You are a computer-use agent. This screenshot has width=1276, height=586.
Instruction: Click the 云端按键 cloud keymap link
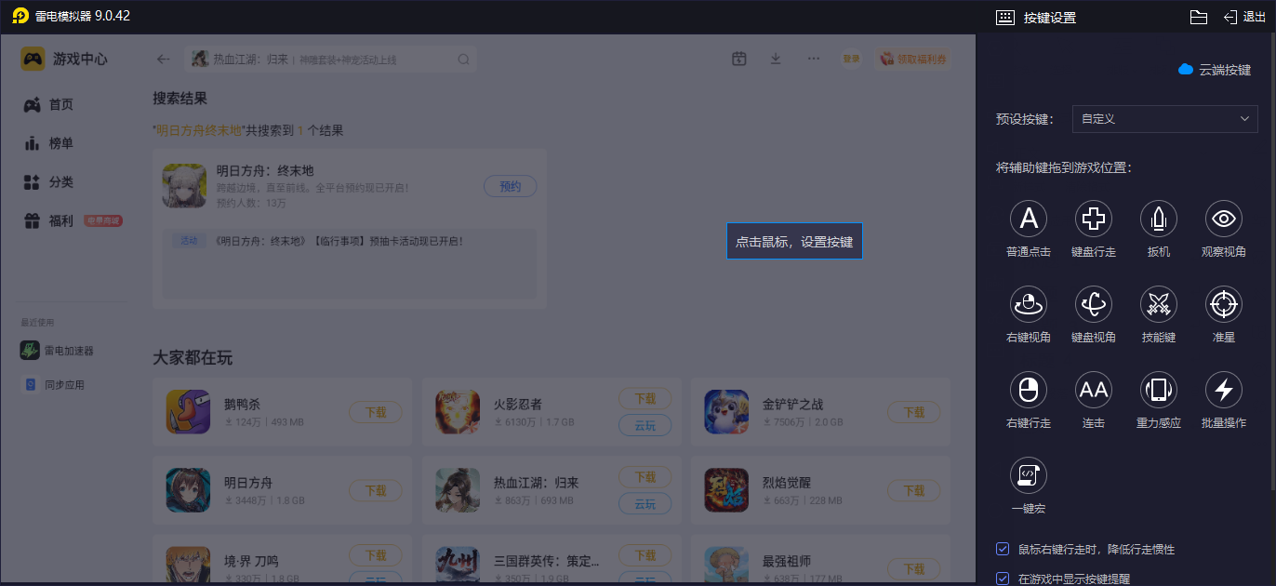(x=1215, y=70)
